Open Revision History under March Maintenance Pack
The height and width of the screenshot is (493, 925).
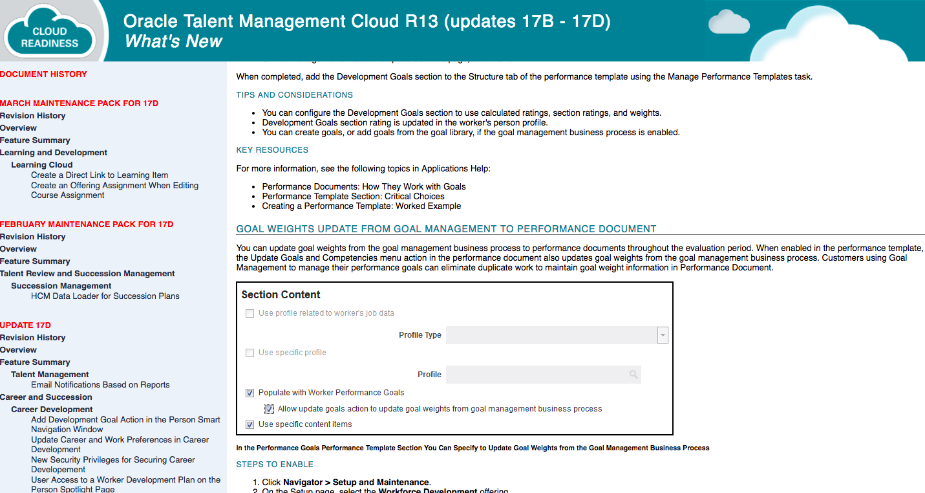pyautogui.click(x=33, y=116)
